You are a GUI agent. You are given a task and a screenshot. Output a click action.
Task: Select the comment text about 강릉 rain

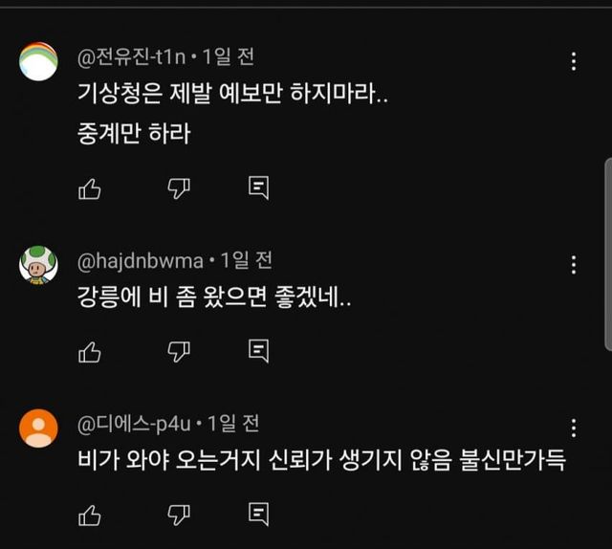tap(214, 298)
